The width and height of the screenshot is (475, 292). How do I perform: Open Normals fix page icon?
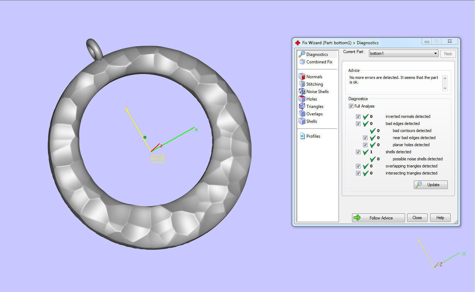point(302,76)
